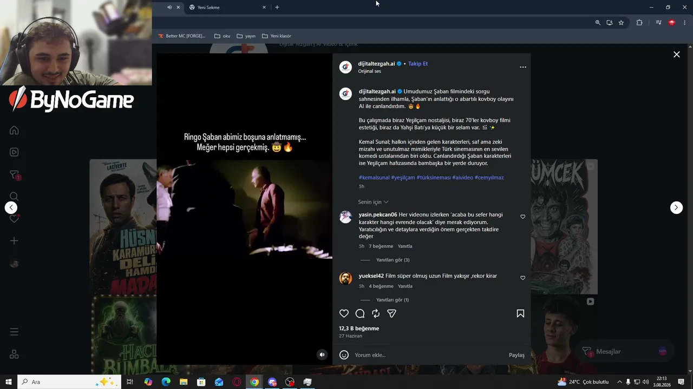Expand the Senin için comment sort dropdown
The height and width of the screenshot is (389, 693).
[x=373, y=202]
